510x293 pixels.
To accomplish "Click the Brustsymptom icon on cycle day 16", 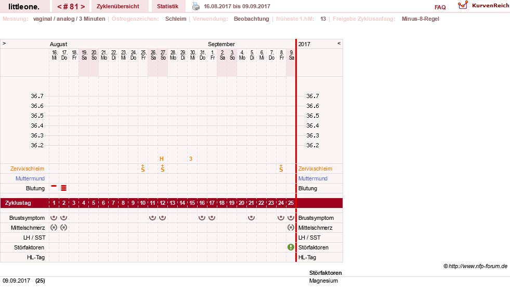I will click(202, 218).
